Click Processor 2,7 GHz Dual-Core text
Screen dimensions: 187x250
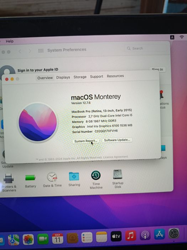[x=102, y=116]
